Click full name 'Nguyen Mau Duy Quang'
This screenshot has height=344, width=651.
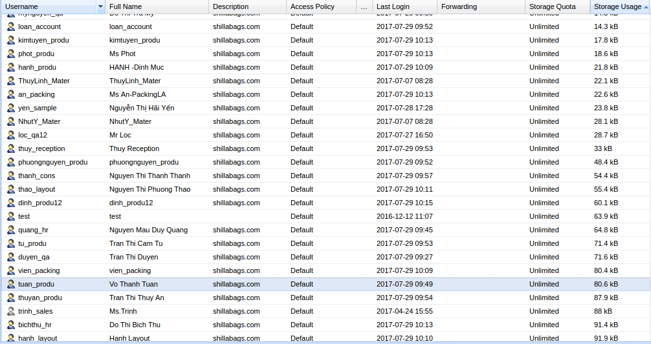click(148, 230)
